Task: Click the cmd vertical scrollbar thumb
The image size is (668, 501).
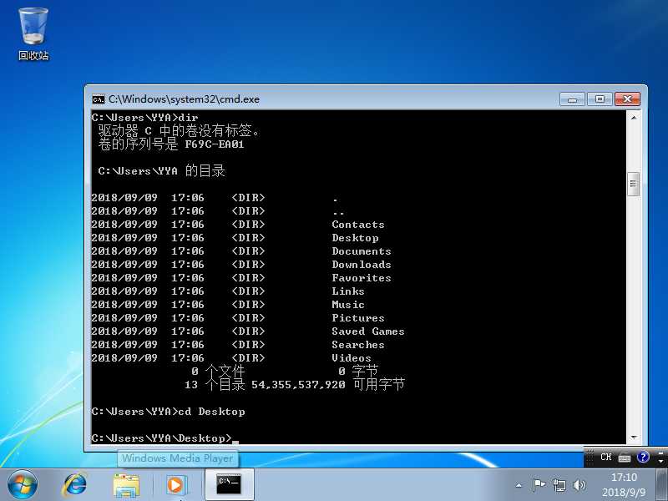Action: (x=634, y=184)
